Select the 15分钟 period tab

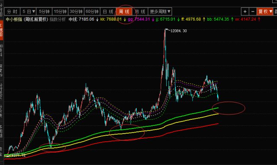[x=60, y=12]
